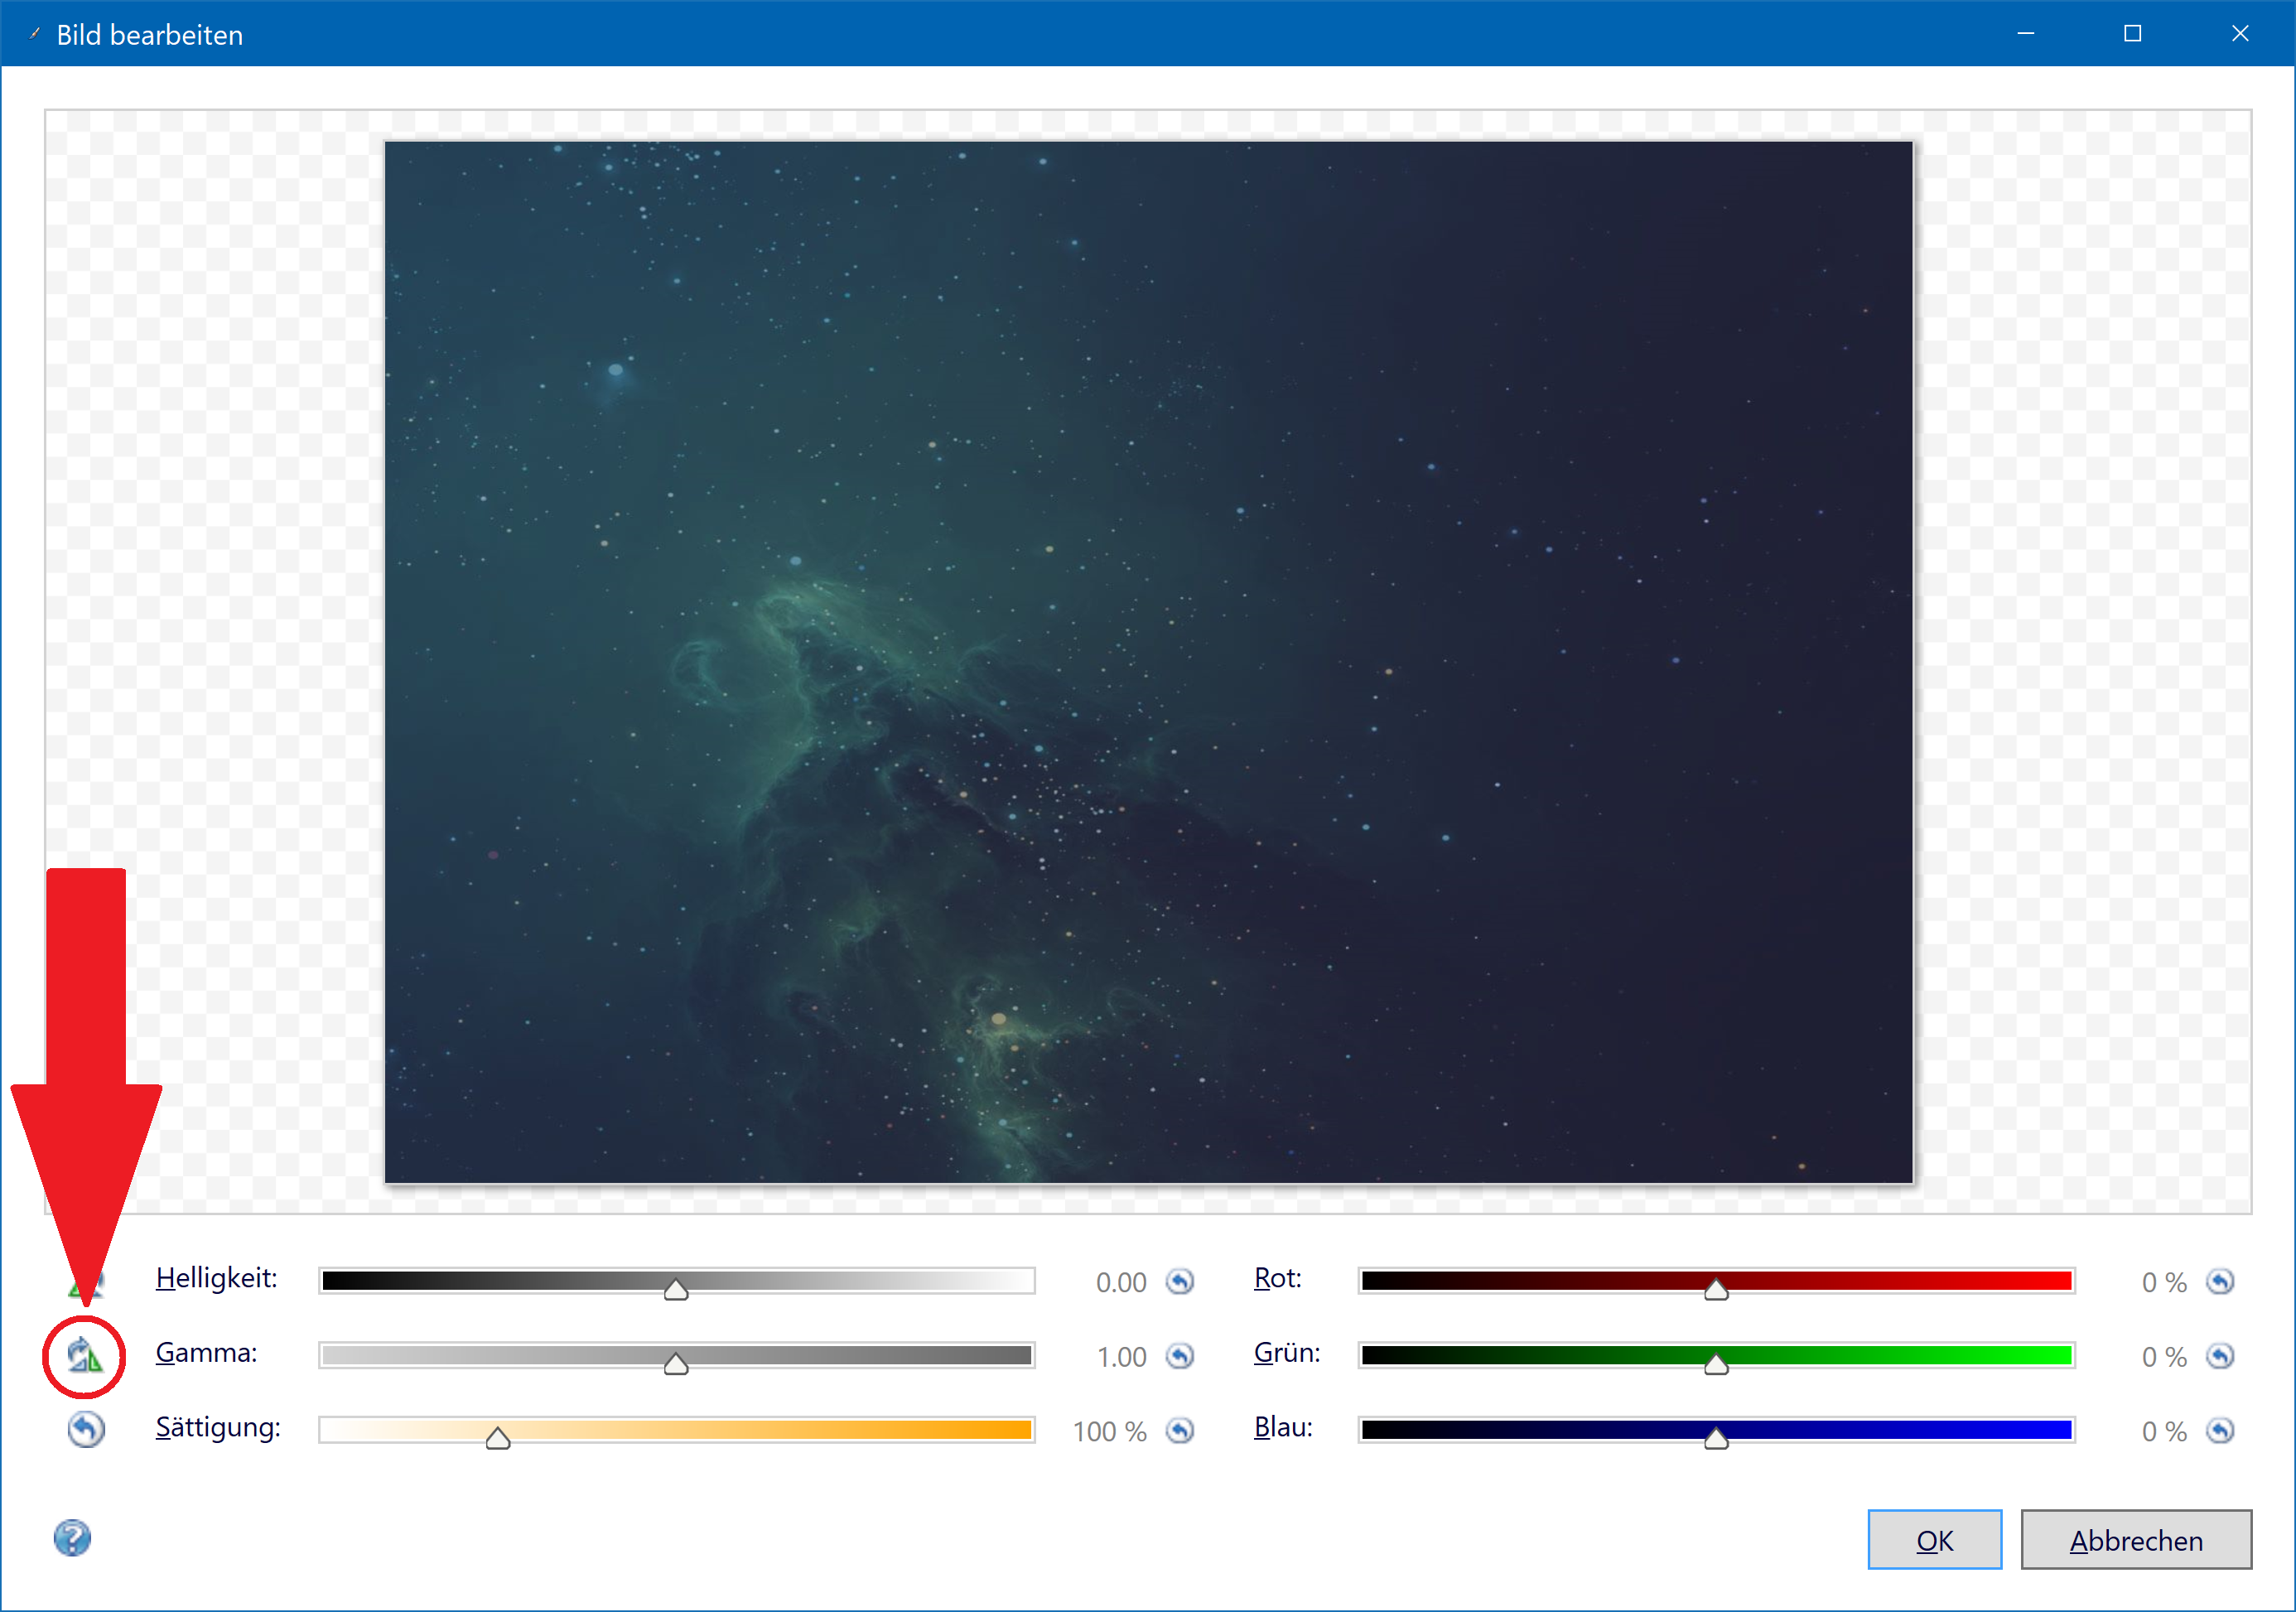
Task: Click the app icon in the title bar
Action: [x=34, y=34]
